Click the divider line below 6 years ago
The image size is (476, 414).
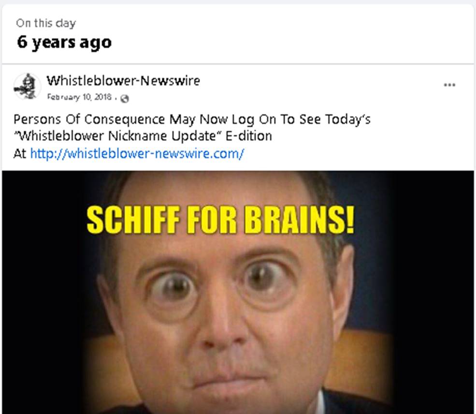coord(238,64)
